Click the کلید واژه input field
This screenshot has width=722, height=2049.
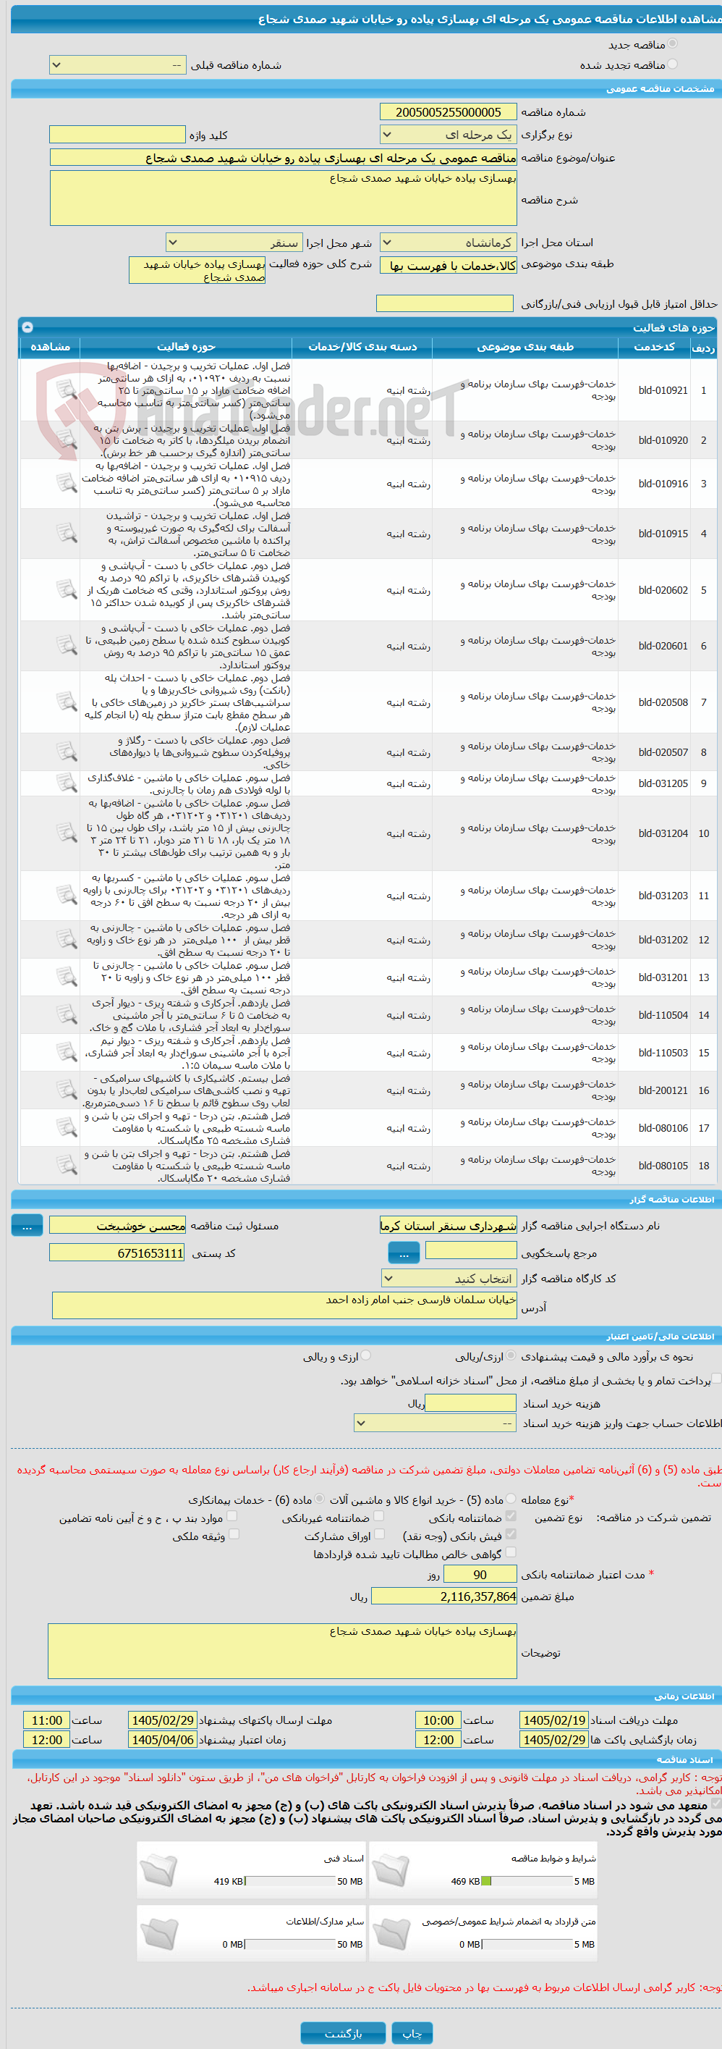point(117,135)
